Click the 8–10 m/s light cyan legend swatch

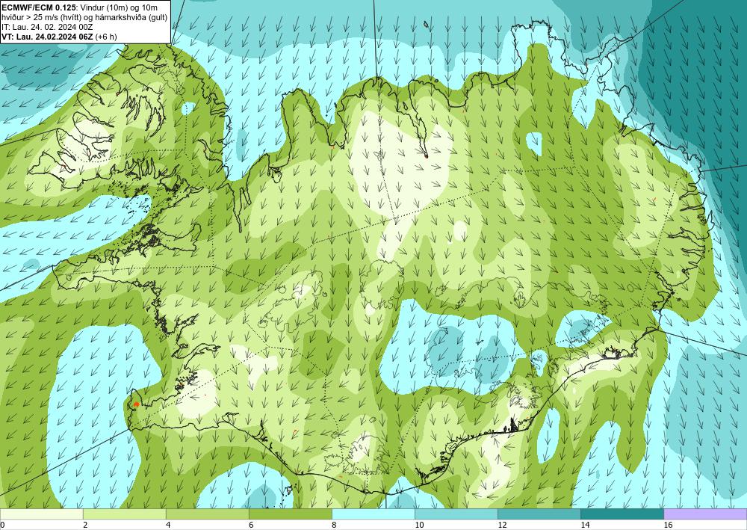coord(373,514)
